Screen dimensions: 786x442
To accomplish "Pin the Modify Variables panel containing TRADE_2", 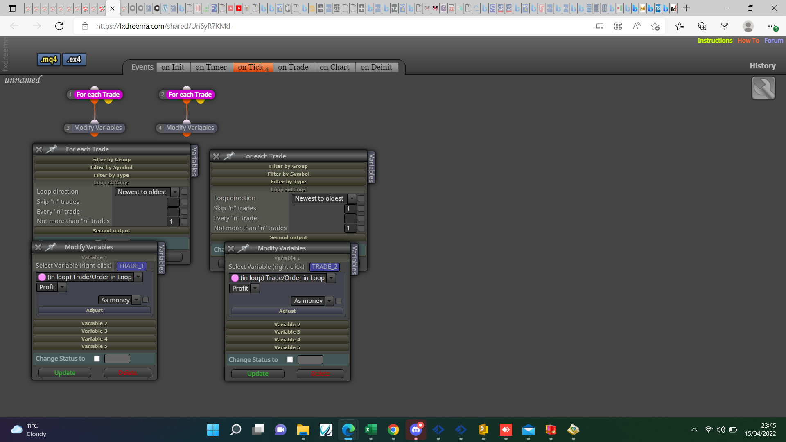I will point(244,248).
